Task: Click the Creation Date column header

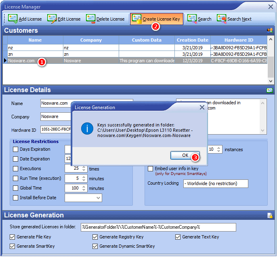Action: click(193, 40)
